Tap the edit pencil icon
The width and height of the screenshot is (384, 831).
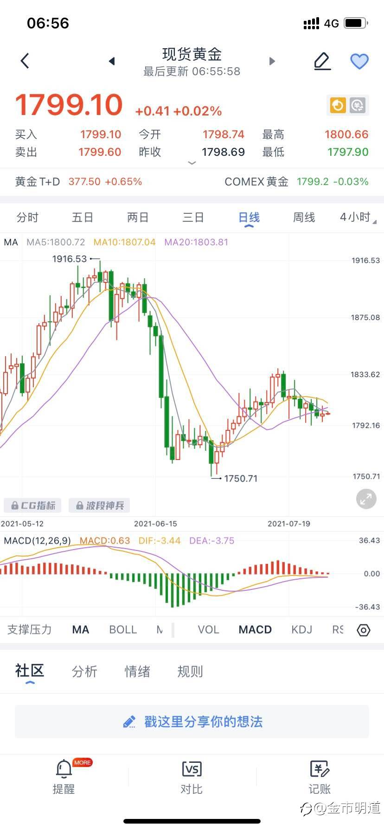(322, 61)
